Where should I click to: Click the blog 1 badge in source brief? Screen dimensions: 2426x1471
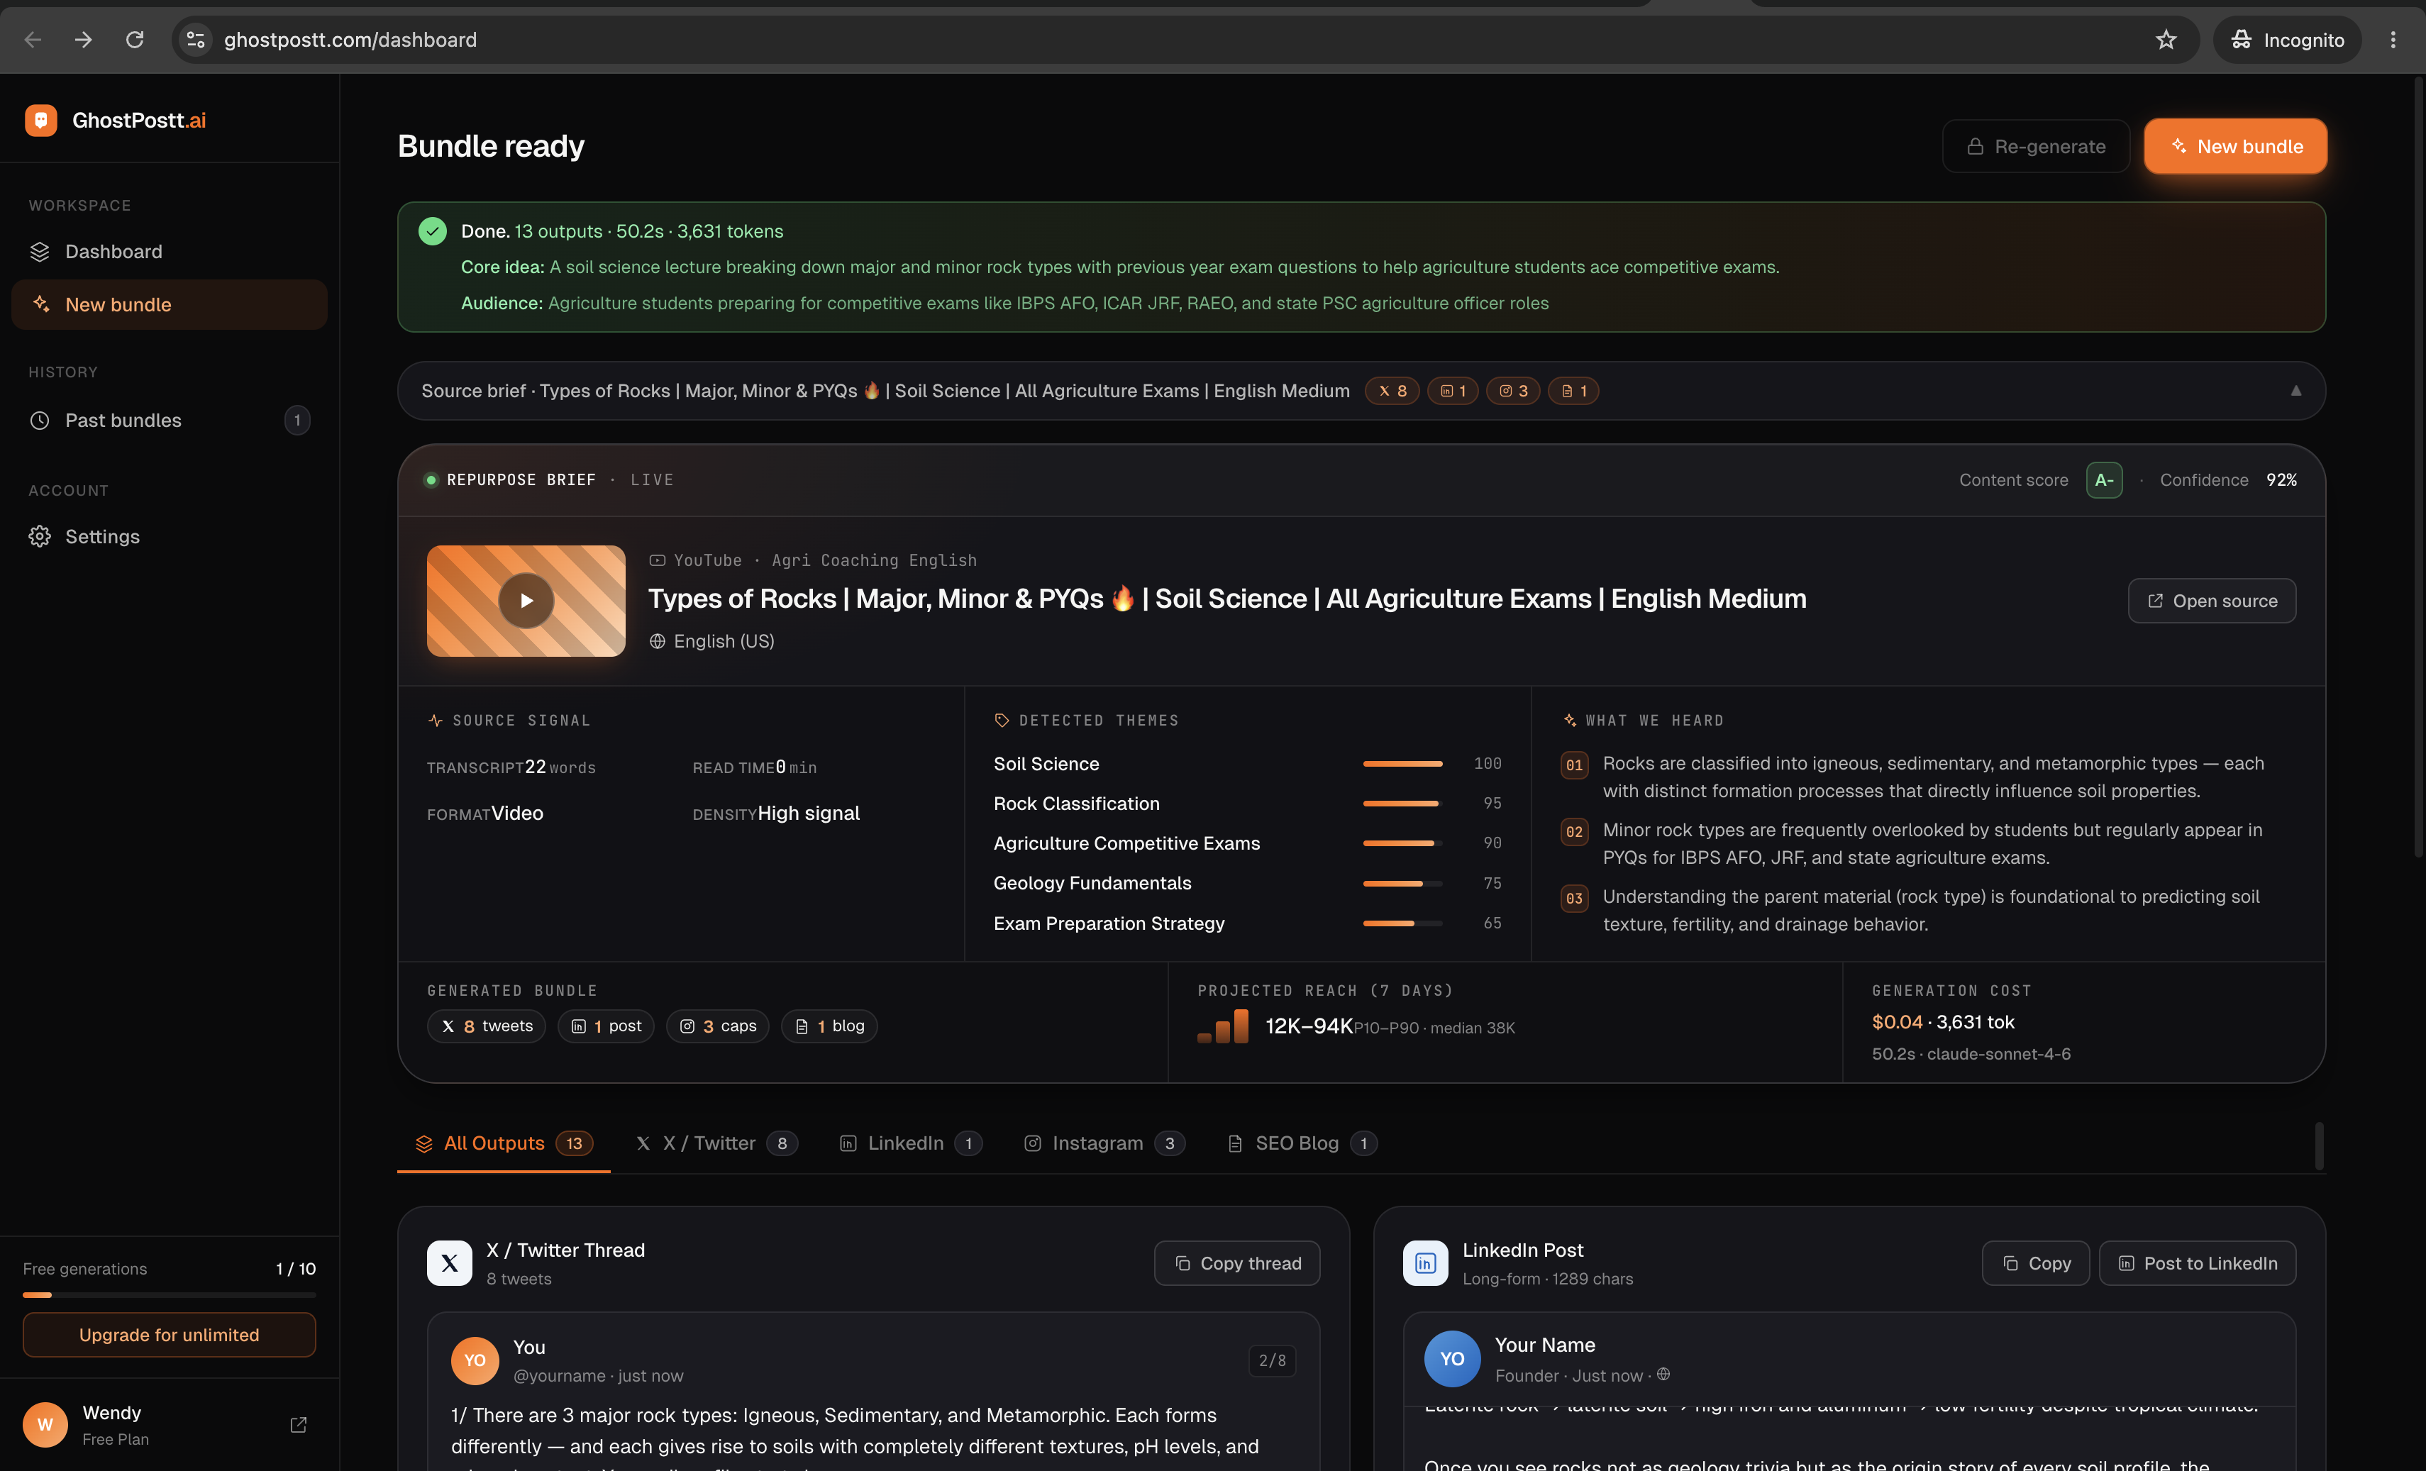[x=1573, y=391]
